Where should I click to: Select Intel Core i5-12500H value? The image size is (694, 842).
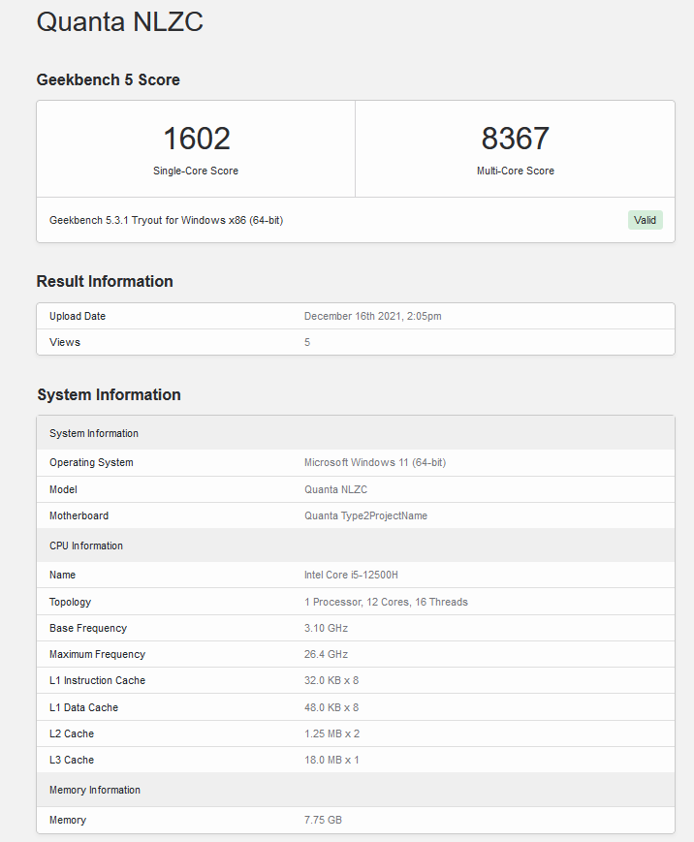(x=351, y=575)
